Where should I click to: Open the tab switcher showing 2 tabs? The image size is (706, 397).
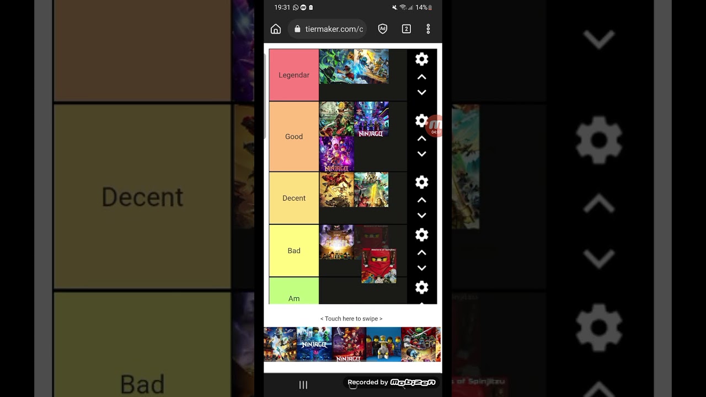click(407, 29)
